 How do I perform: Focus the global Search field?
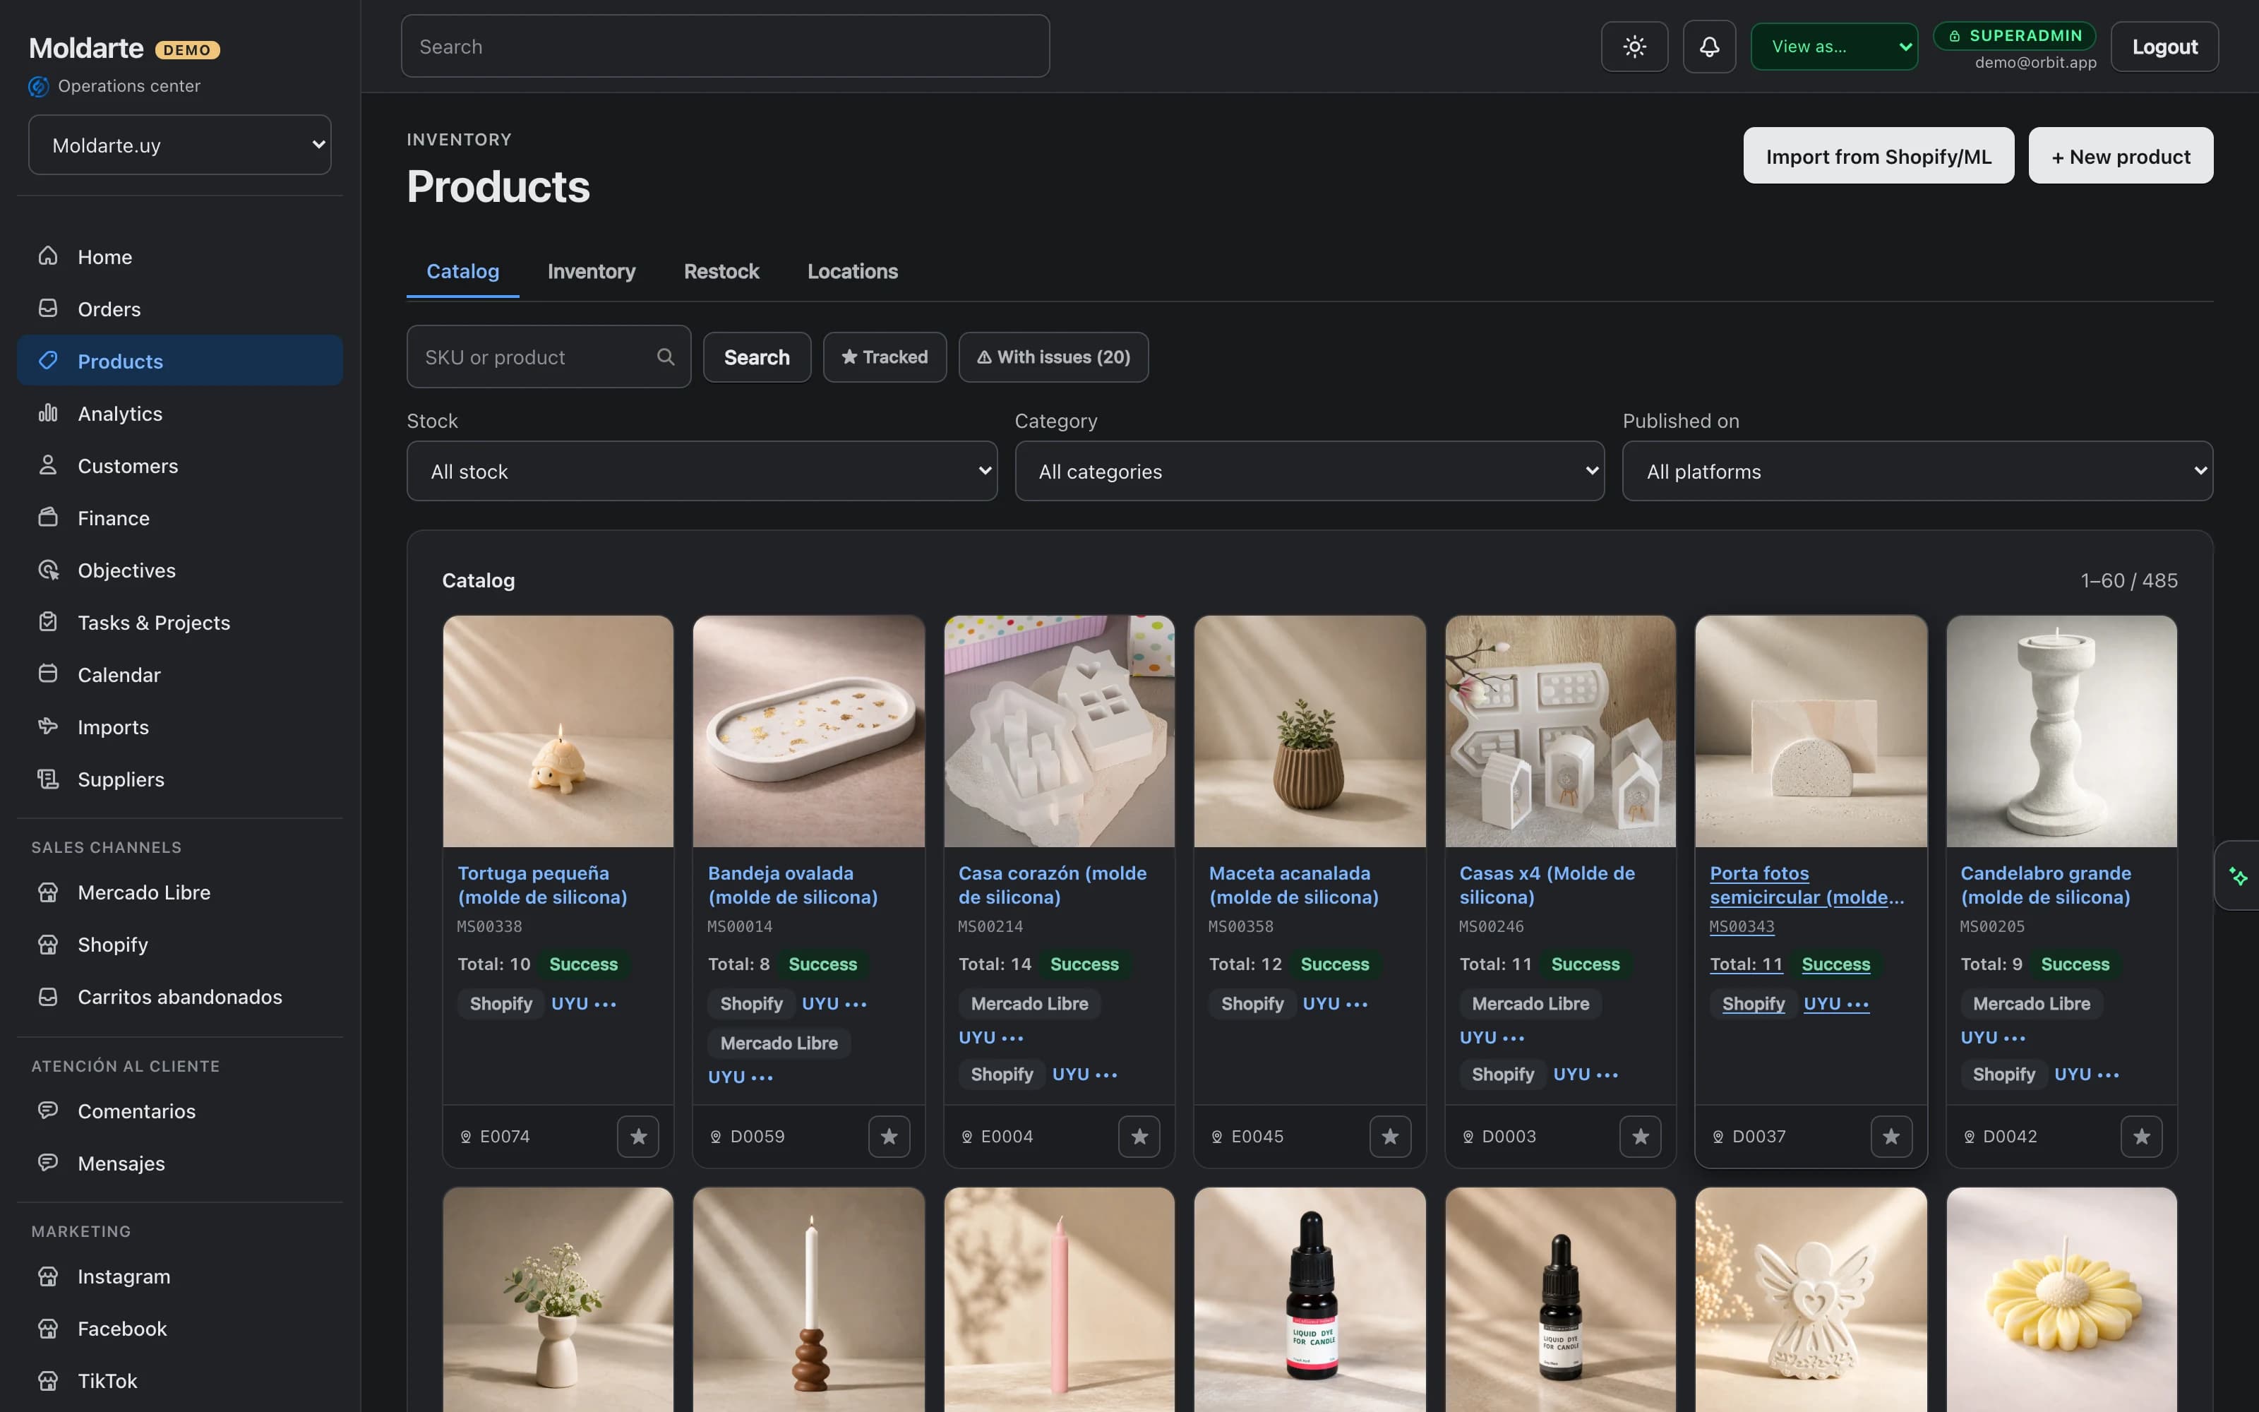725,46
